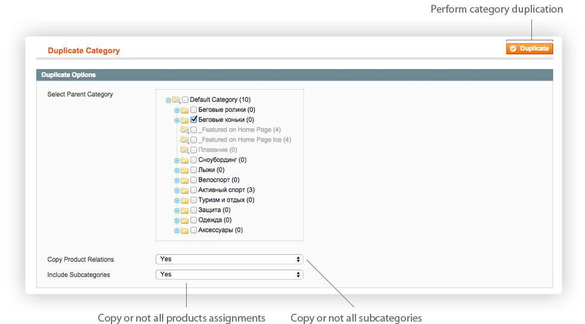585x324 pixels.
Task: Expand the Одежда category node
Action: point(177,221)
